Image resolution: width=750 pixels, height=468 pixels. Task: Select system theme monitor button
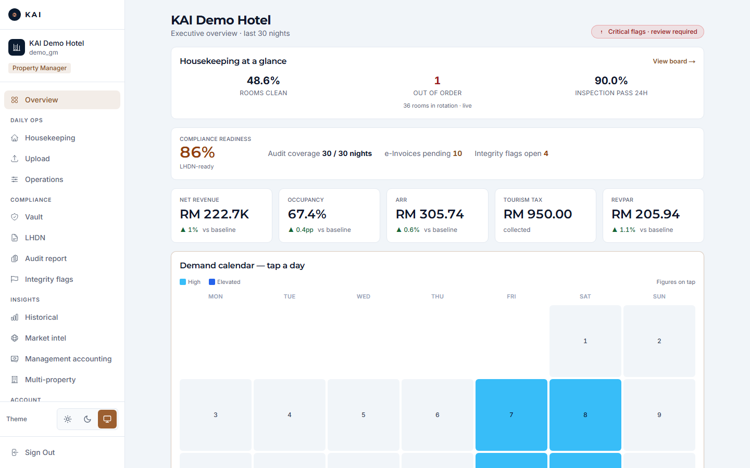tap(107, 419)
